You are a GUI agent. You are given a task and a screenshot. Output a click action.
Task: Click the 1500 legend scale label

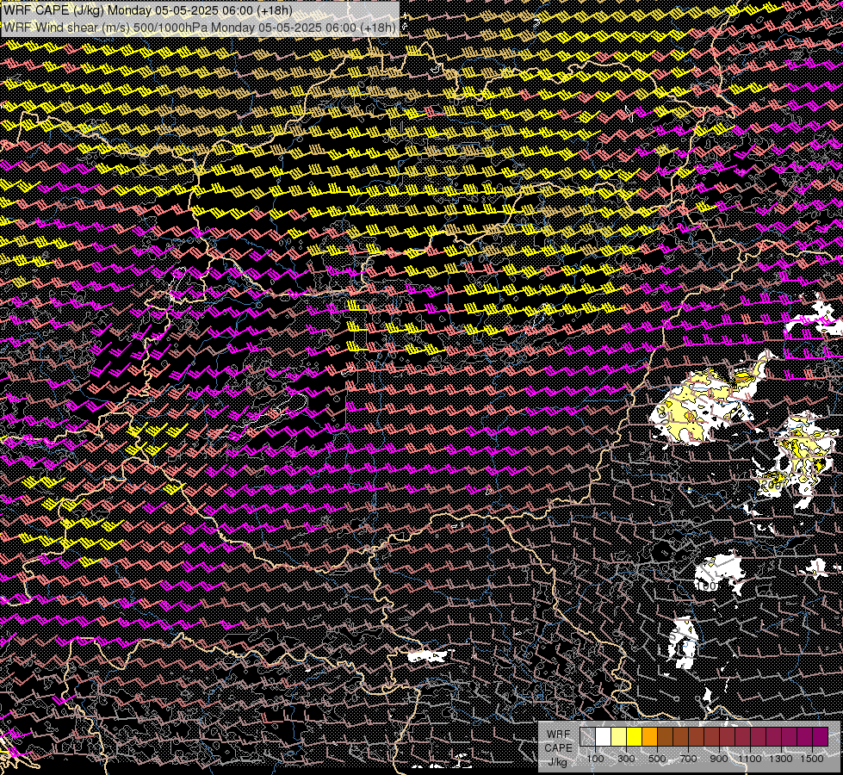coord(812,759)
